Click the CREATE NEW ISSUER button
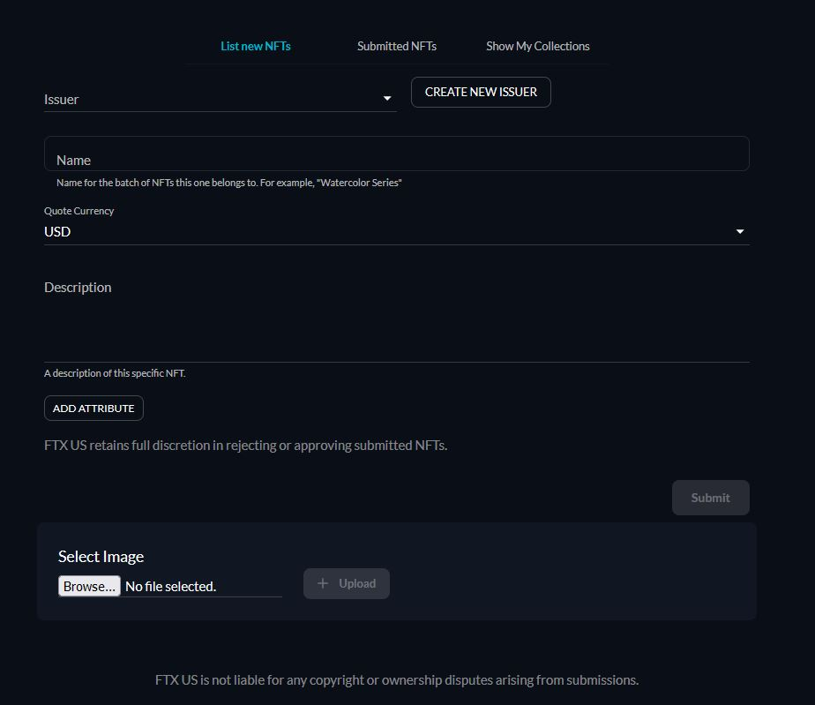815x705 pixels. coord(481,92)
